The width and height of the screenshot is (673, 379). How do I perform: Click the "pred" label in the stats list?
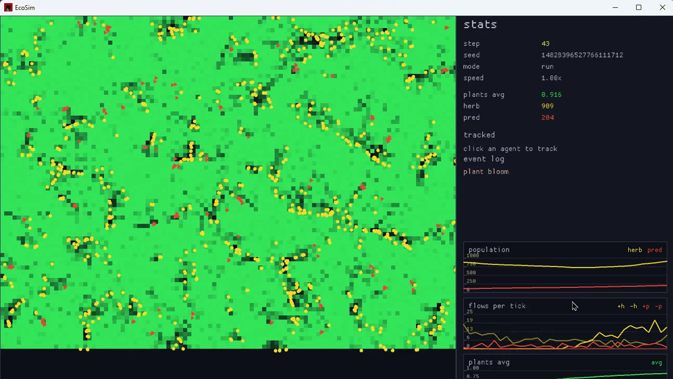(472, 118)
